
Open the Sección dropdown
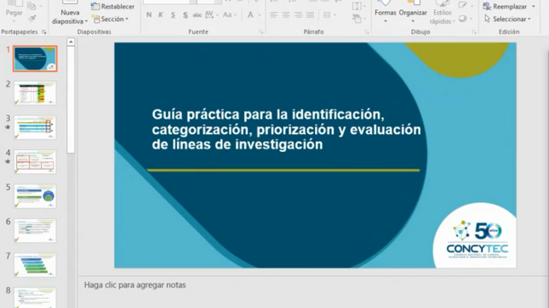tap(111, 19)
